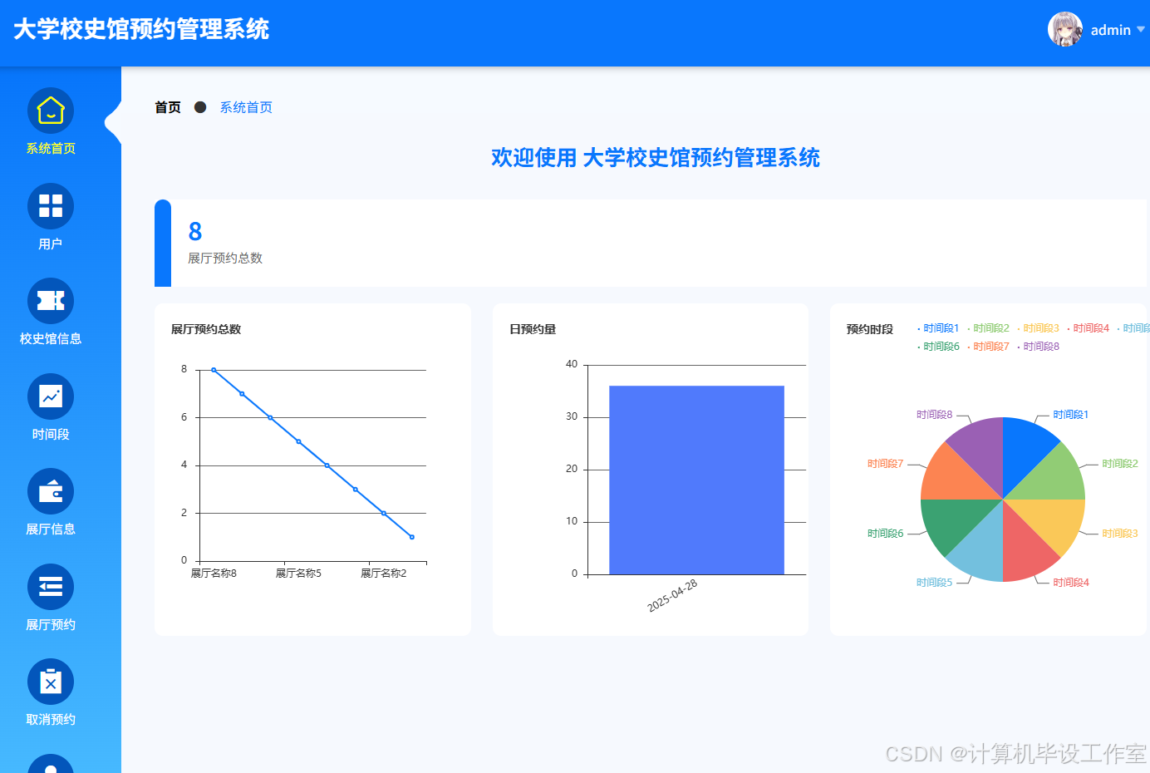Toggle 时间段8 in the pie legend
The height and width of the screenshot is (773, 1150).
pyautogui.click(x=1038, y=347)
